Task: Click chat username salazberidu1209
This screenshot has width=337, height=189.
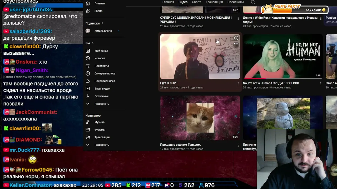Action: tap(31, 31)
